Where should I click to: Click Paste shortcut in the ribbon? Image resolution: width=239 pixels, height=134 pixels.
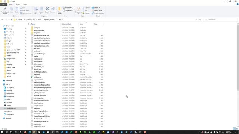point(26,13)
